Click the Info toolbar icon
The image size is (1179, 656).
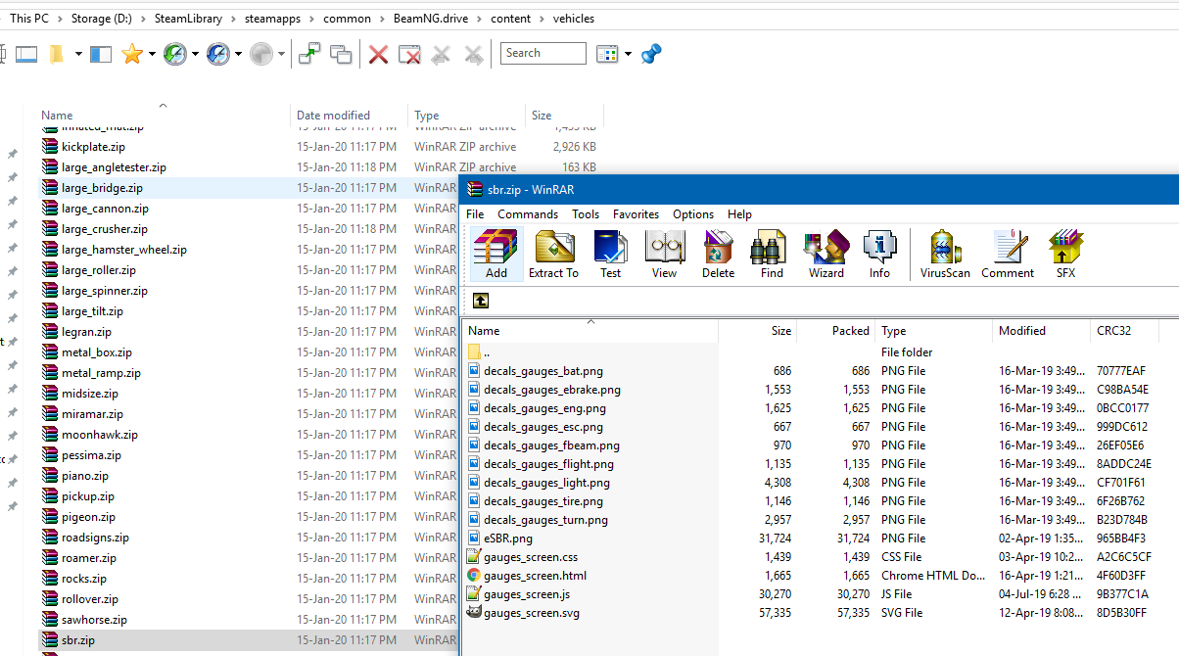(879, 255)
